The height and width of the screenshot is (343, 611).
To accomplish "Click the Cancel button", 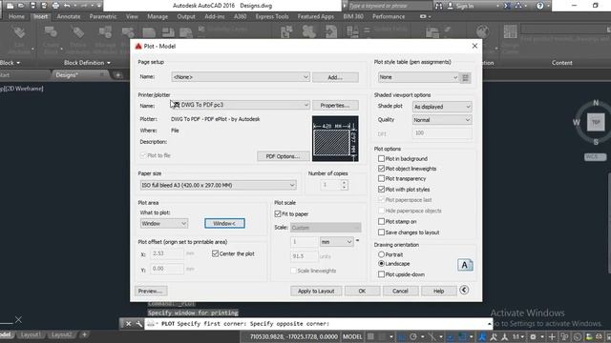I will coord(400,291).
